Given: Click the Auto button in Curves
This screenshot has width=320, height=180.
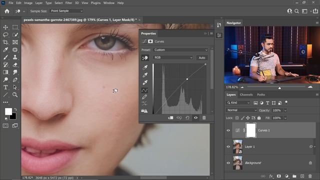Looking at the screenshot, I should point(202,58).
